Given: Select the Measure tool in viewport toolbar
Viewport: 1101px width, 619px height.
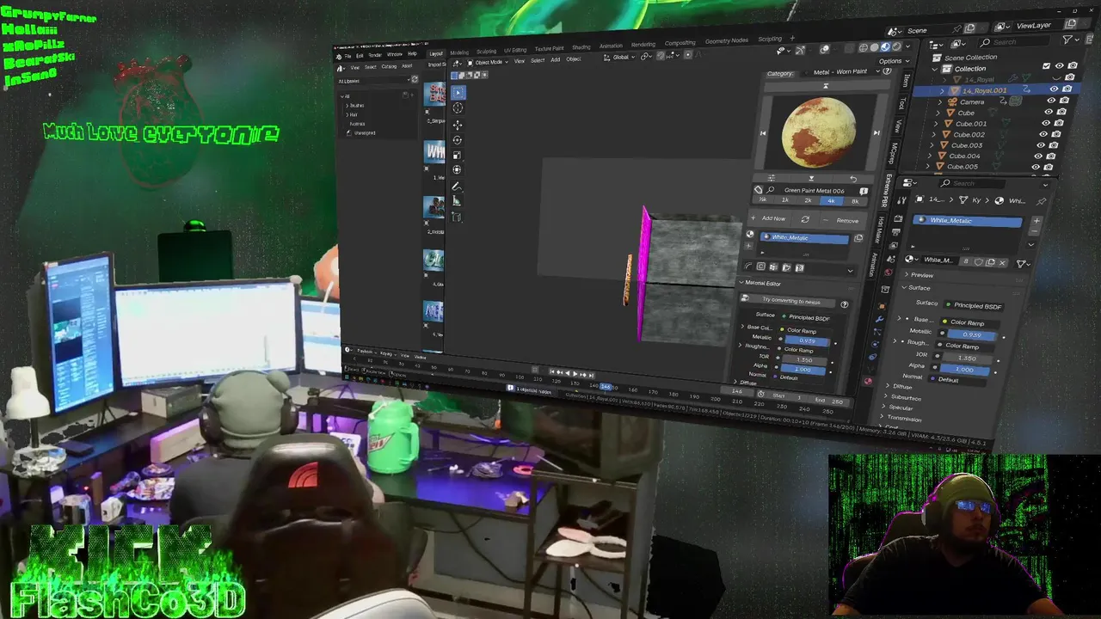Looking at the screenshot, I should [x=457, y=200].
